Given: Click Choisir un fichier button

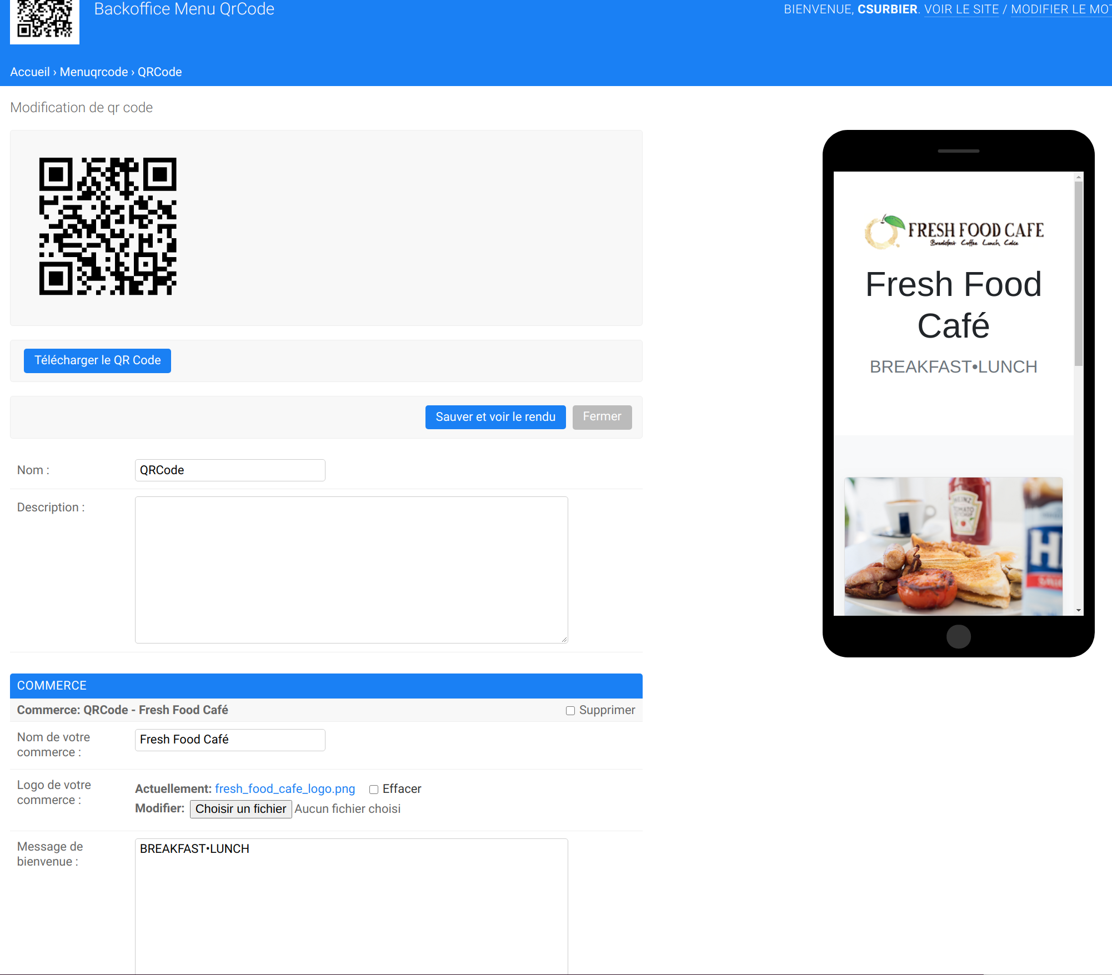Looking at the screenshot, I should pyautogui.click(x=241, y=809).
